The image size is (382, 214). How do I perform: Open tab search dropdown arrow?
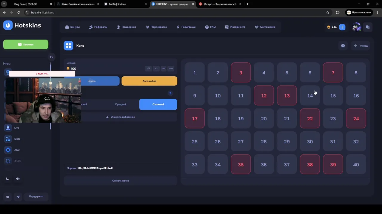pyautogui.click(x=4, y=4)
